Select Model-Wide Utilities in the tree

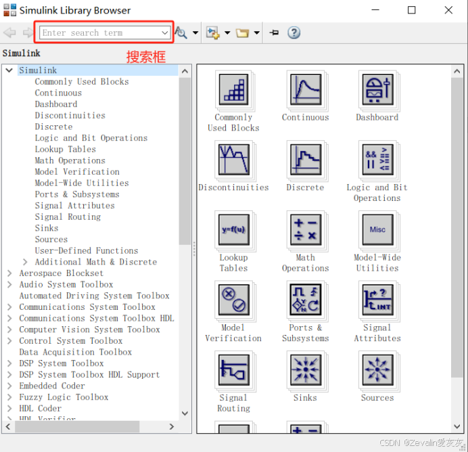click(x=82, y=183)
